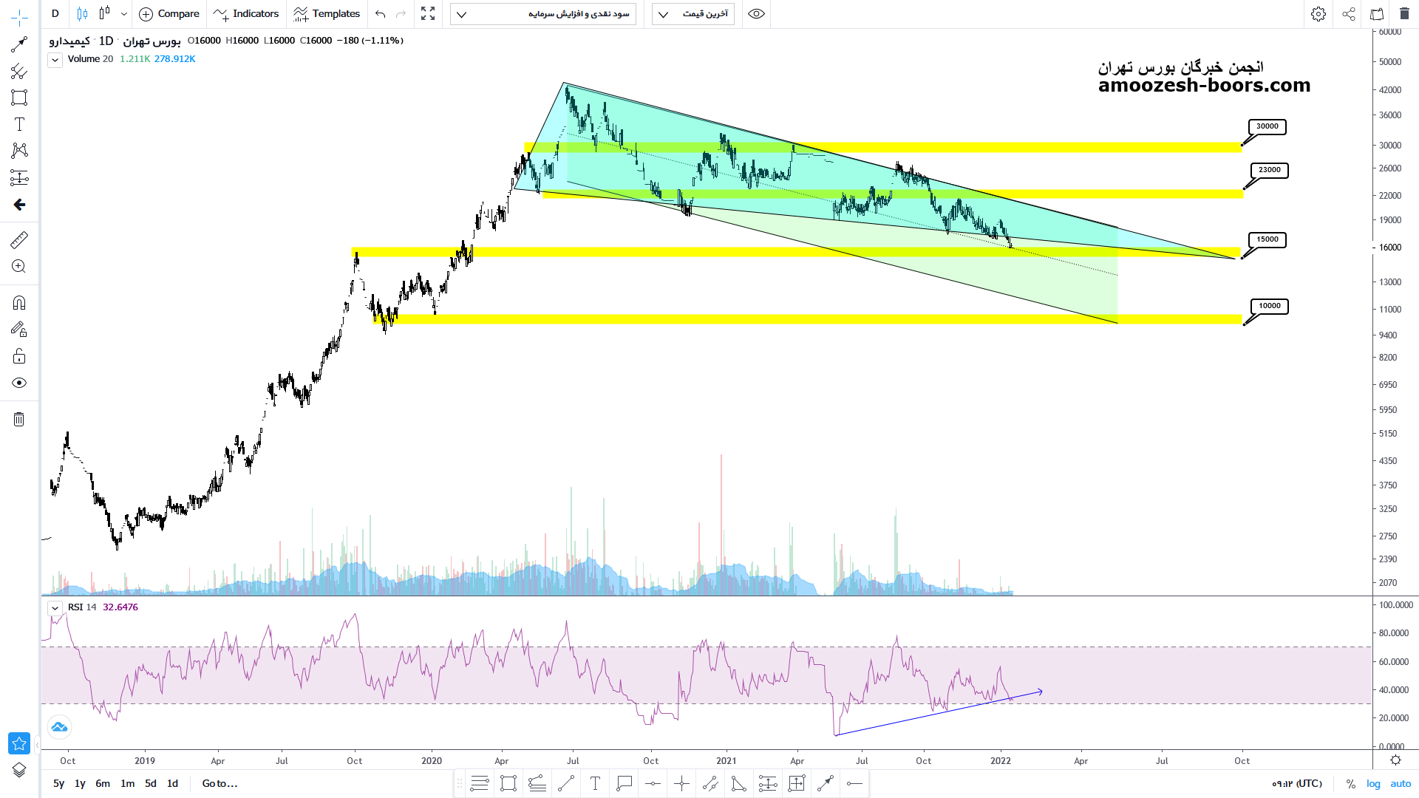Open the ruler measure tool

pyautogui.click(x=19, y=239)
